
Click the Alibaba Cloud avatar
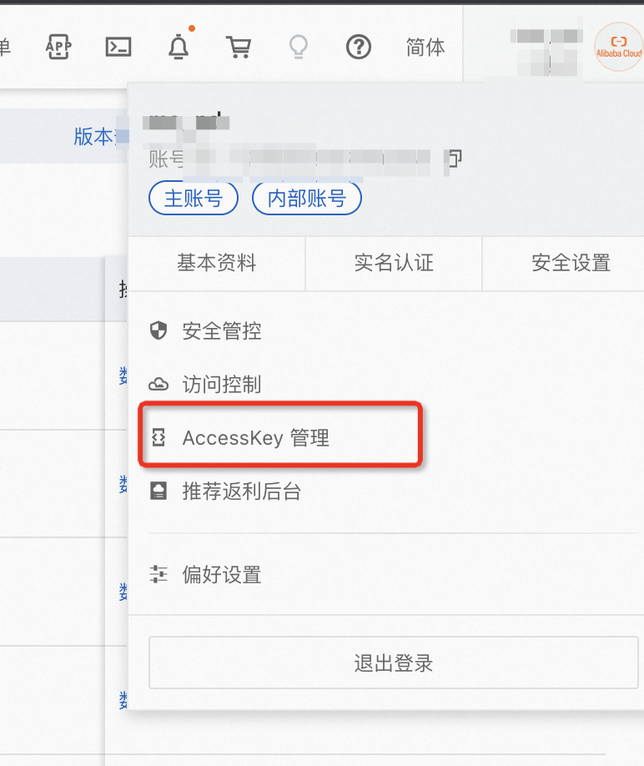618,46
